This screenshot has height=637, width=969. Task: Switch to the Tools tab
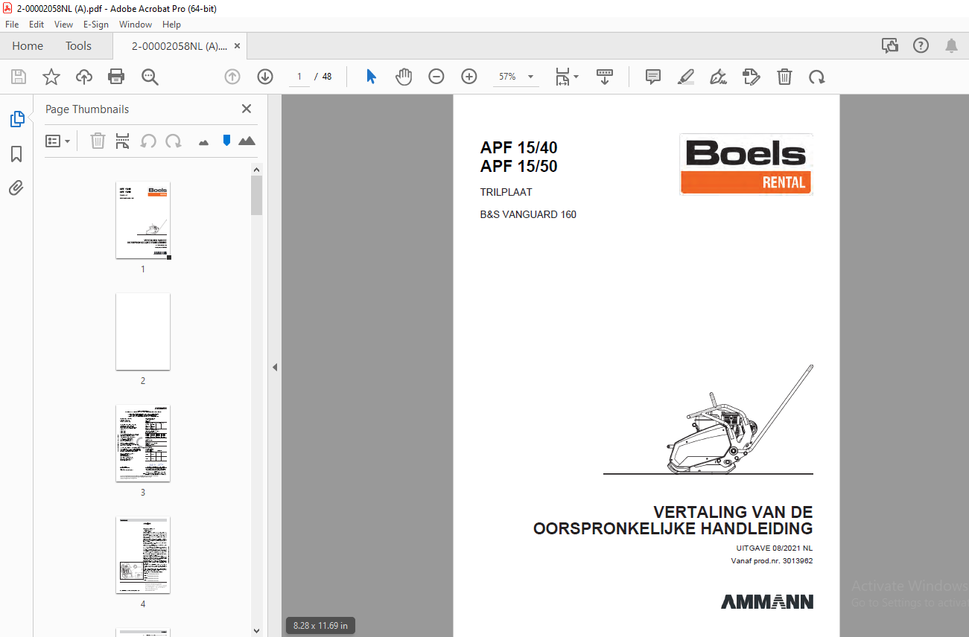pos(78,46)
